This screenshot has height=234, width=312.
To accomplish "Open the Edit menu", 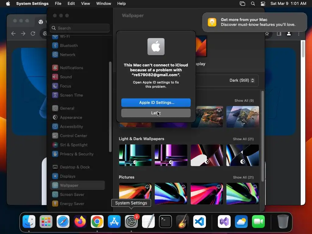I will 71,4.
